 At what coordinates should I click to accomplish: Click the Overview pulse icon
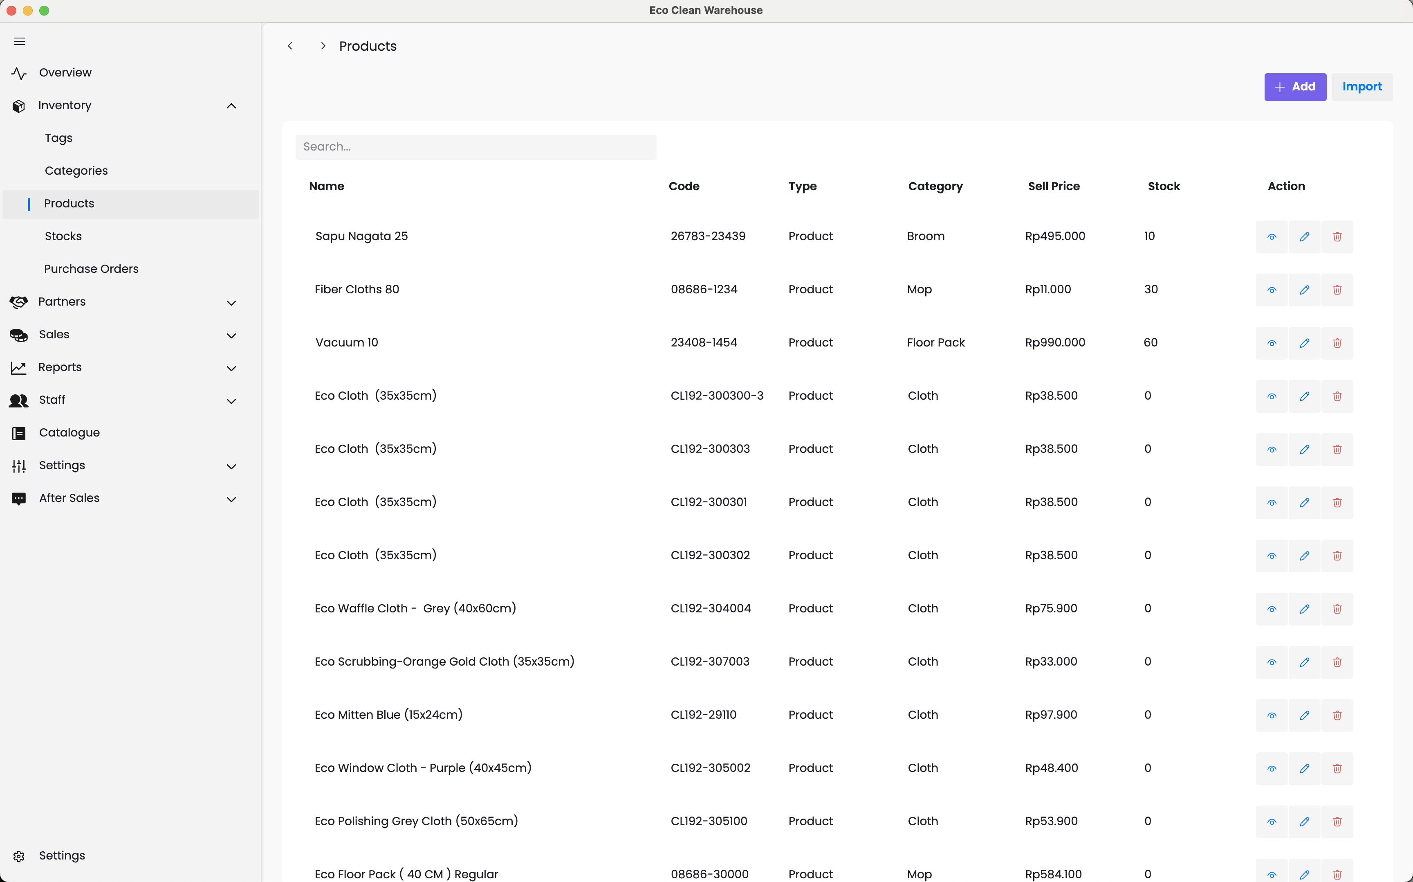(19, 73)
